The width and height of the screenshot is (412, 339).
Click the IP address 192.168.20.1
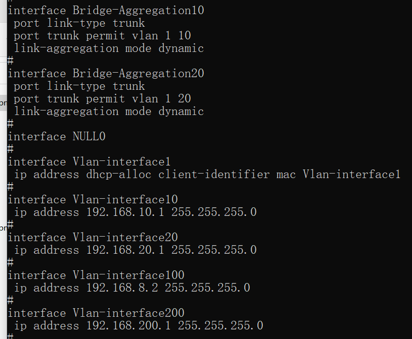tap(125, 250)
